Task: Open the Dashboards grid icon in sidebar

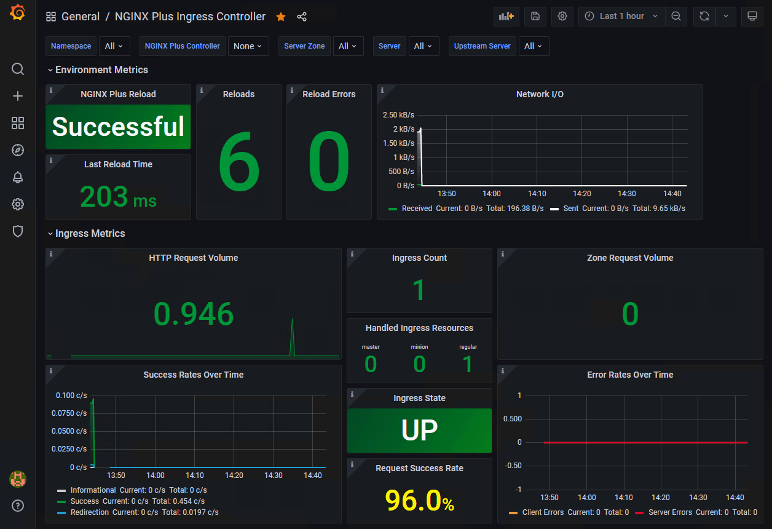Action: point(18,123)
